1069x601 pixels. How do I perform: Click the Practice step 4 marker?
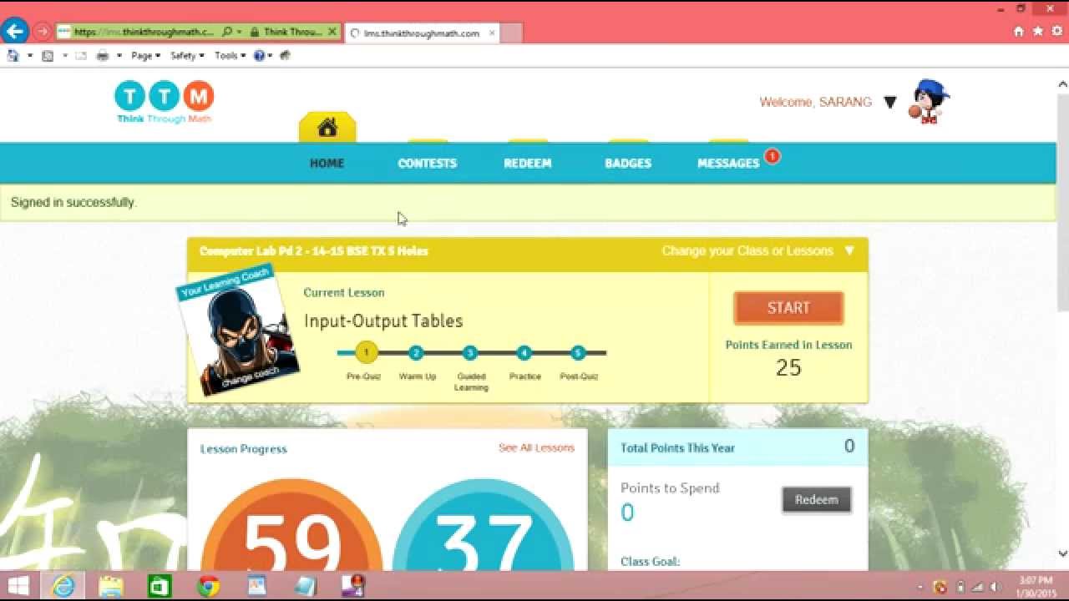(524, 353)
